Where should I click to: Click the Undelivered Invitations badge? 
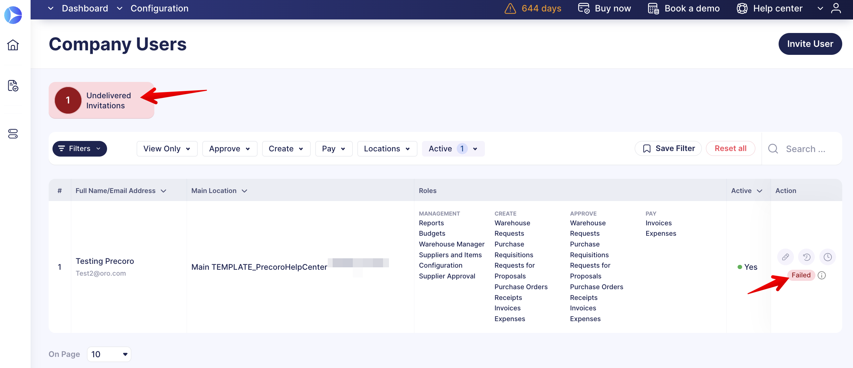[101, 100]
